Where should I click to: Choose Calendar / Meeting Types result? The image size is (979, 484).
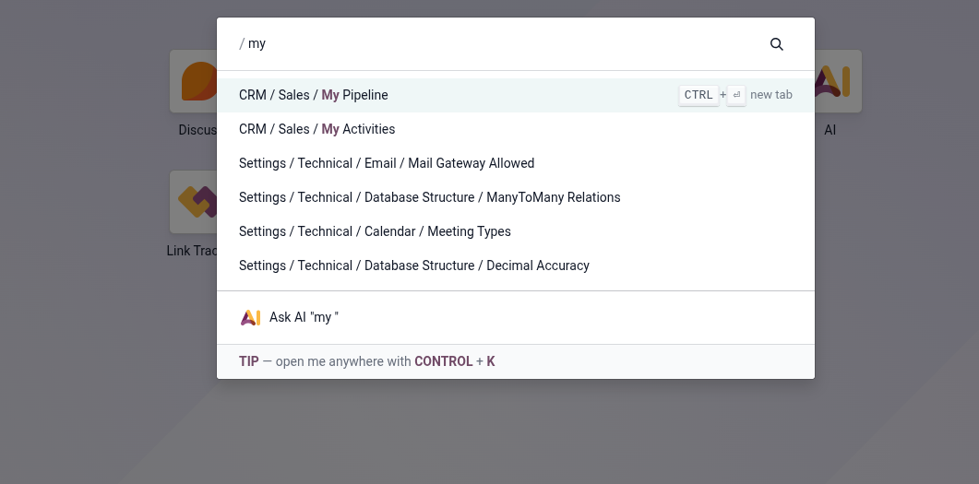(375, 231)
